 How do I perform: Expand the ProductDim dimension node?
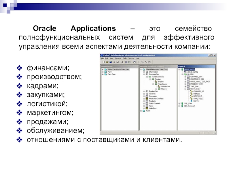tap(144, 91)
